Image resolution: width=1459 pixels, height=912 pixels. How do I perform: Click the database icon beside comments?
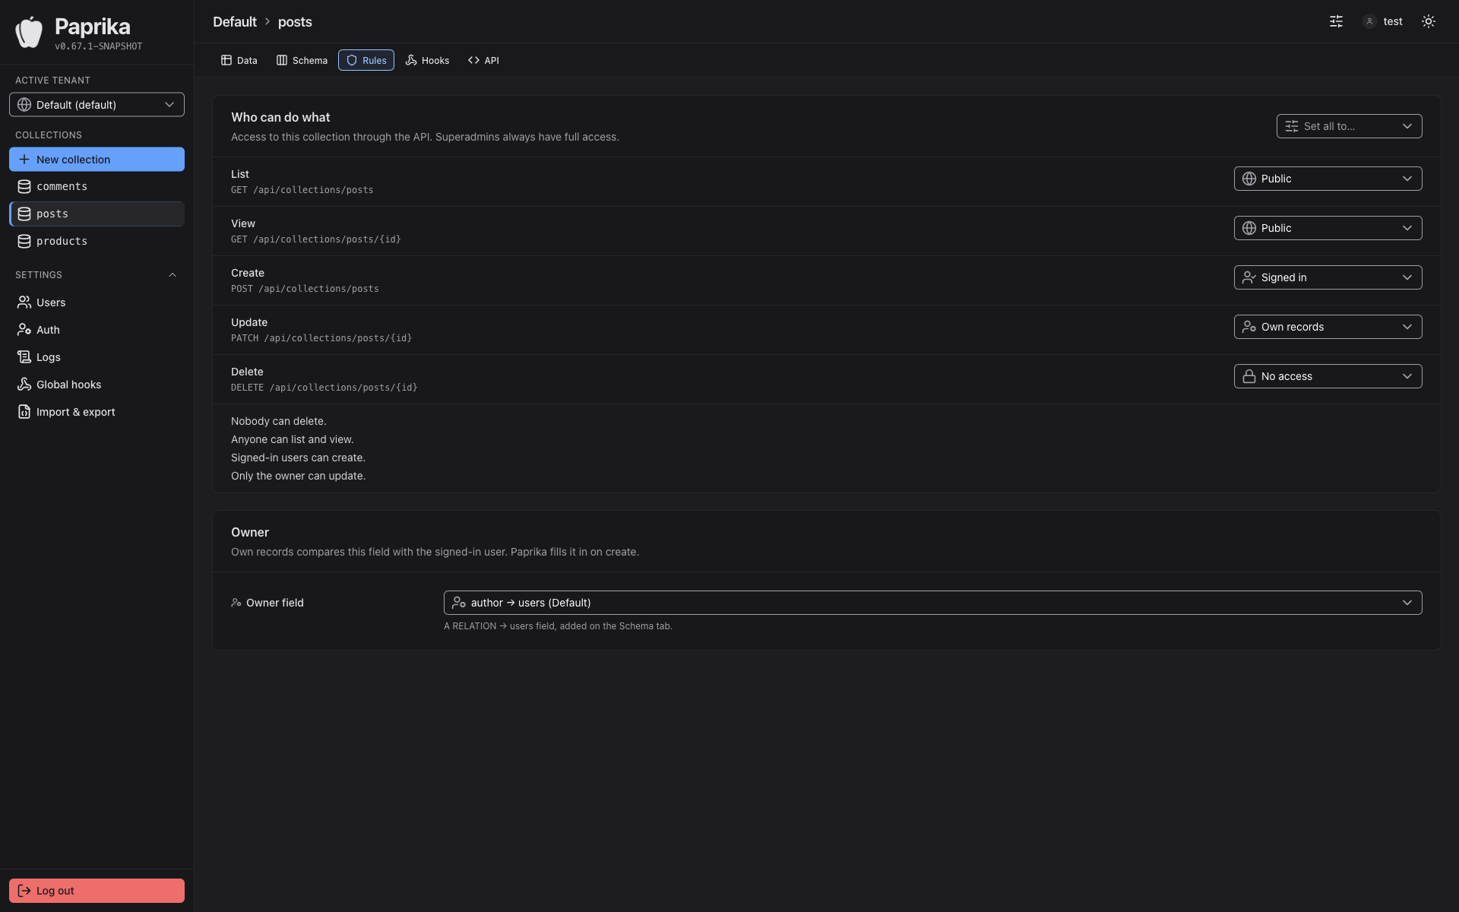[24, 187]
